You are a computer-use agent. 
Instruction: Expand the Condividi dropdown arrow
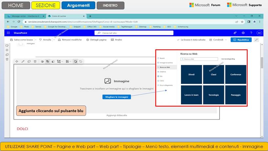click(226, 40)
